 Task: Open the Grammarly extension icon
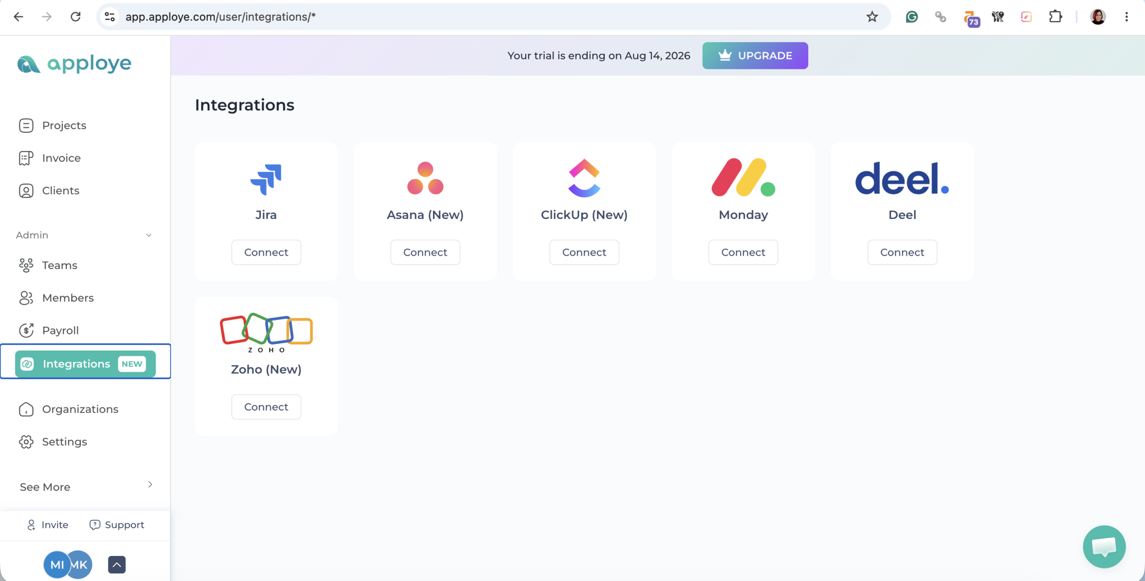(912, 17)
